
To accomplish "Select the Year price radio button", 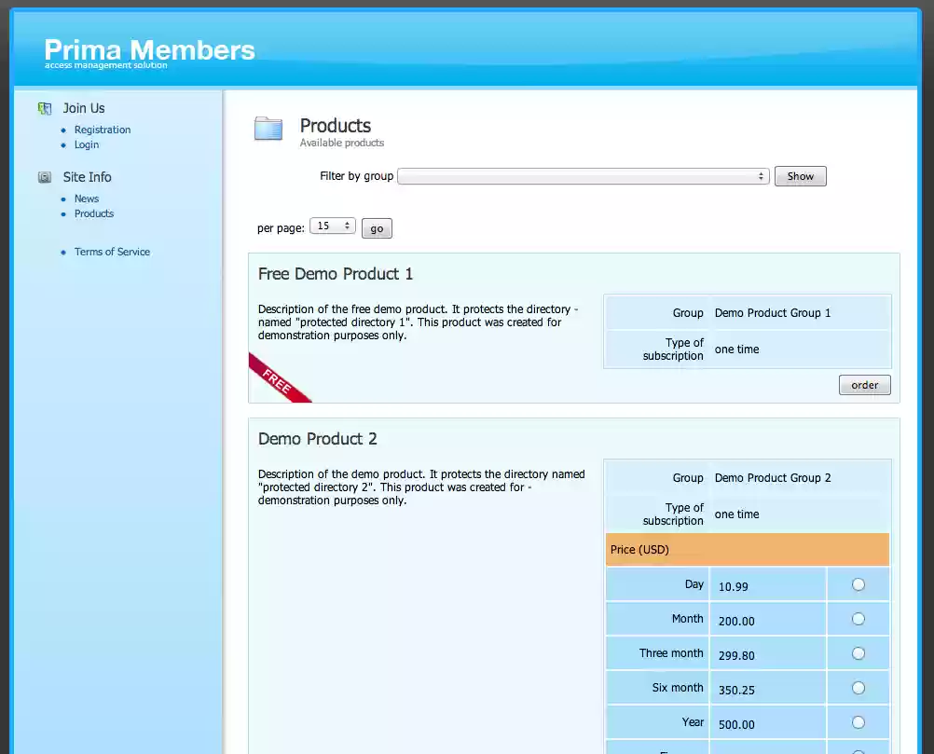I will tap(858, 721).
